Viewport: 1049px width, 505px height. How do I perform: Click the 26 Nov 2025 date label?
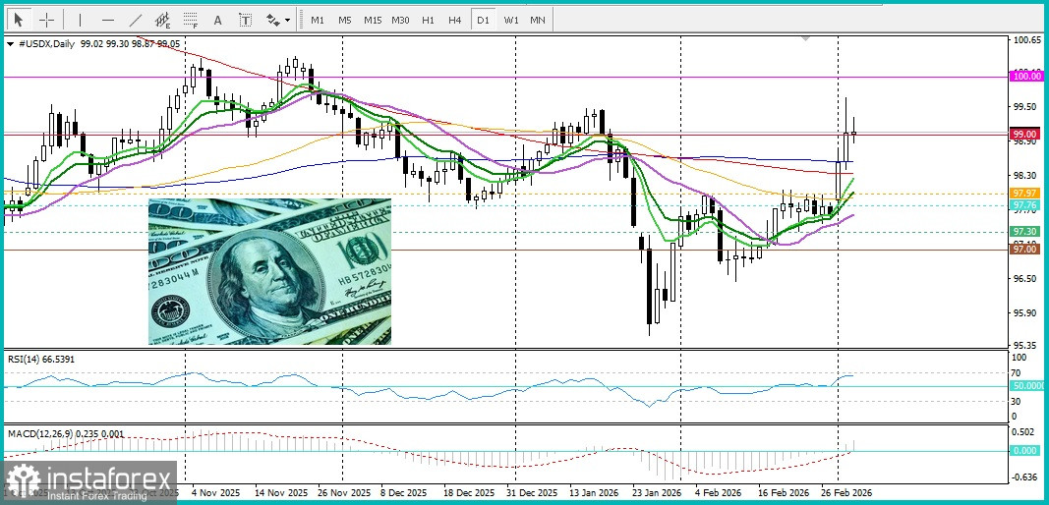tap(343, 492)
